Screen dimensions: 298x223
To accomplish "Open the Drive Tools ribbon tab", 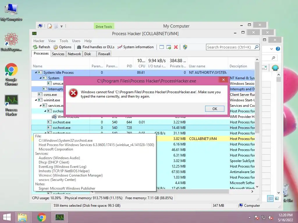I will coord(104,26).
